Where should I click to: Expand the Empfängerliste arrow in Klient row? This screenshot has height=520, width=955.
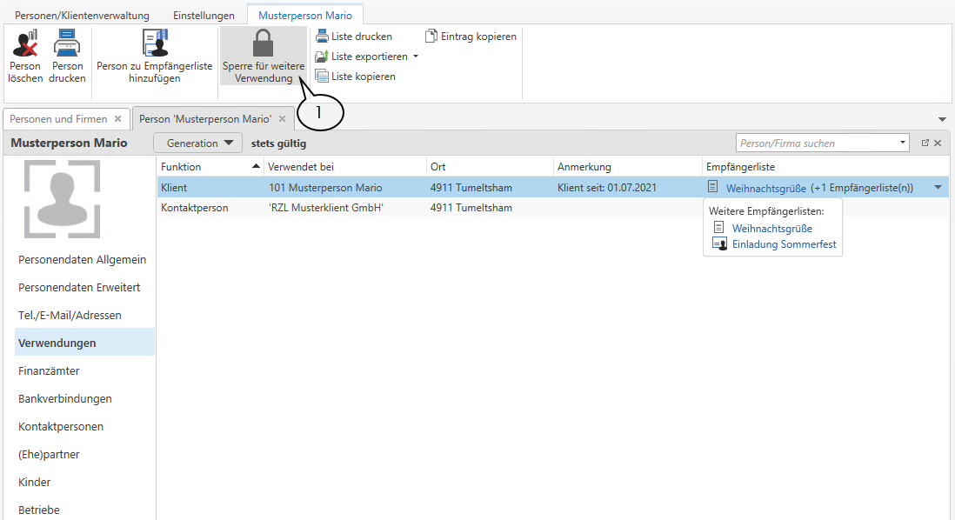938,187
